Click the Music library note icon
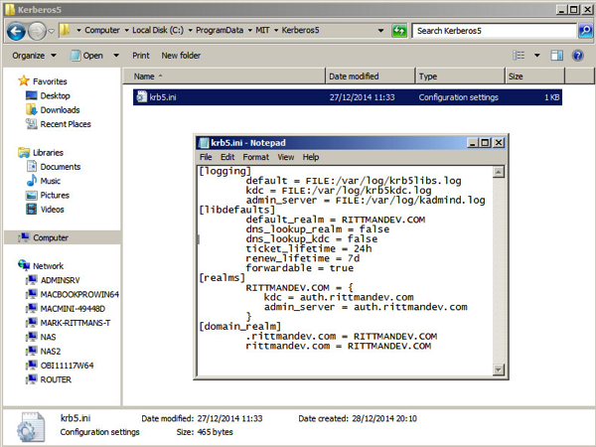The width and height of the screenshot is (596, 447). (x=32, y=181)
